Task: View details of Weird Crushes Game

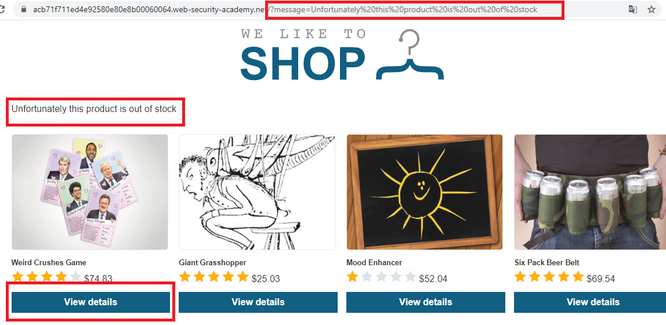Action: pos(91,302)
